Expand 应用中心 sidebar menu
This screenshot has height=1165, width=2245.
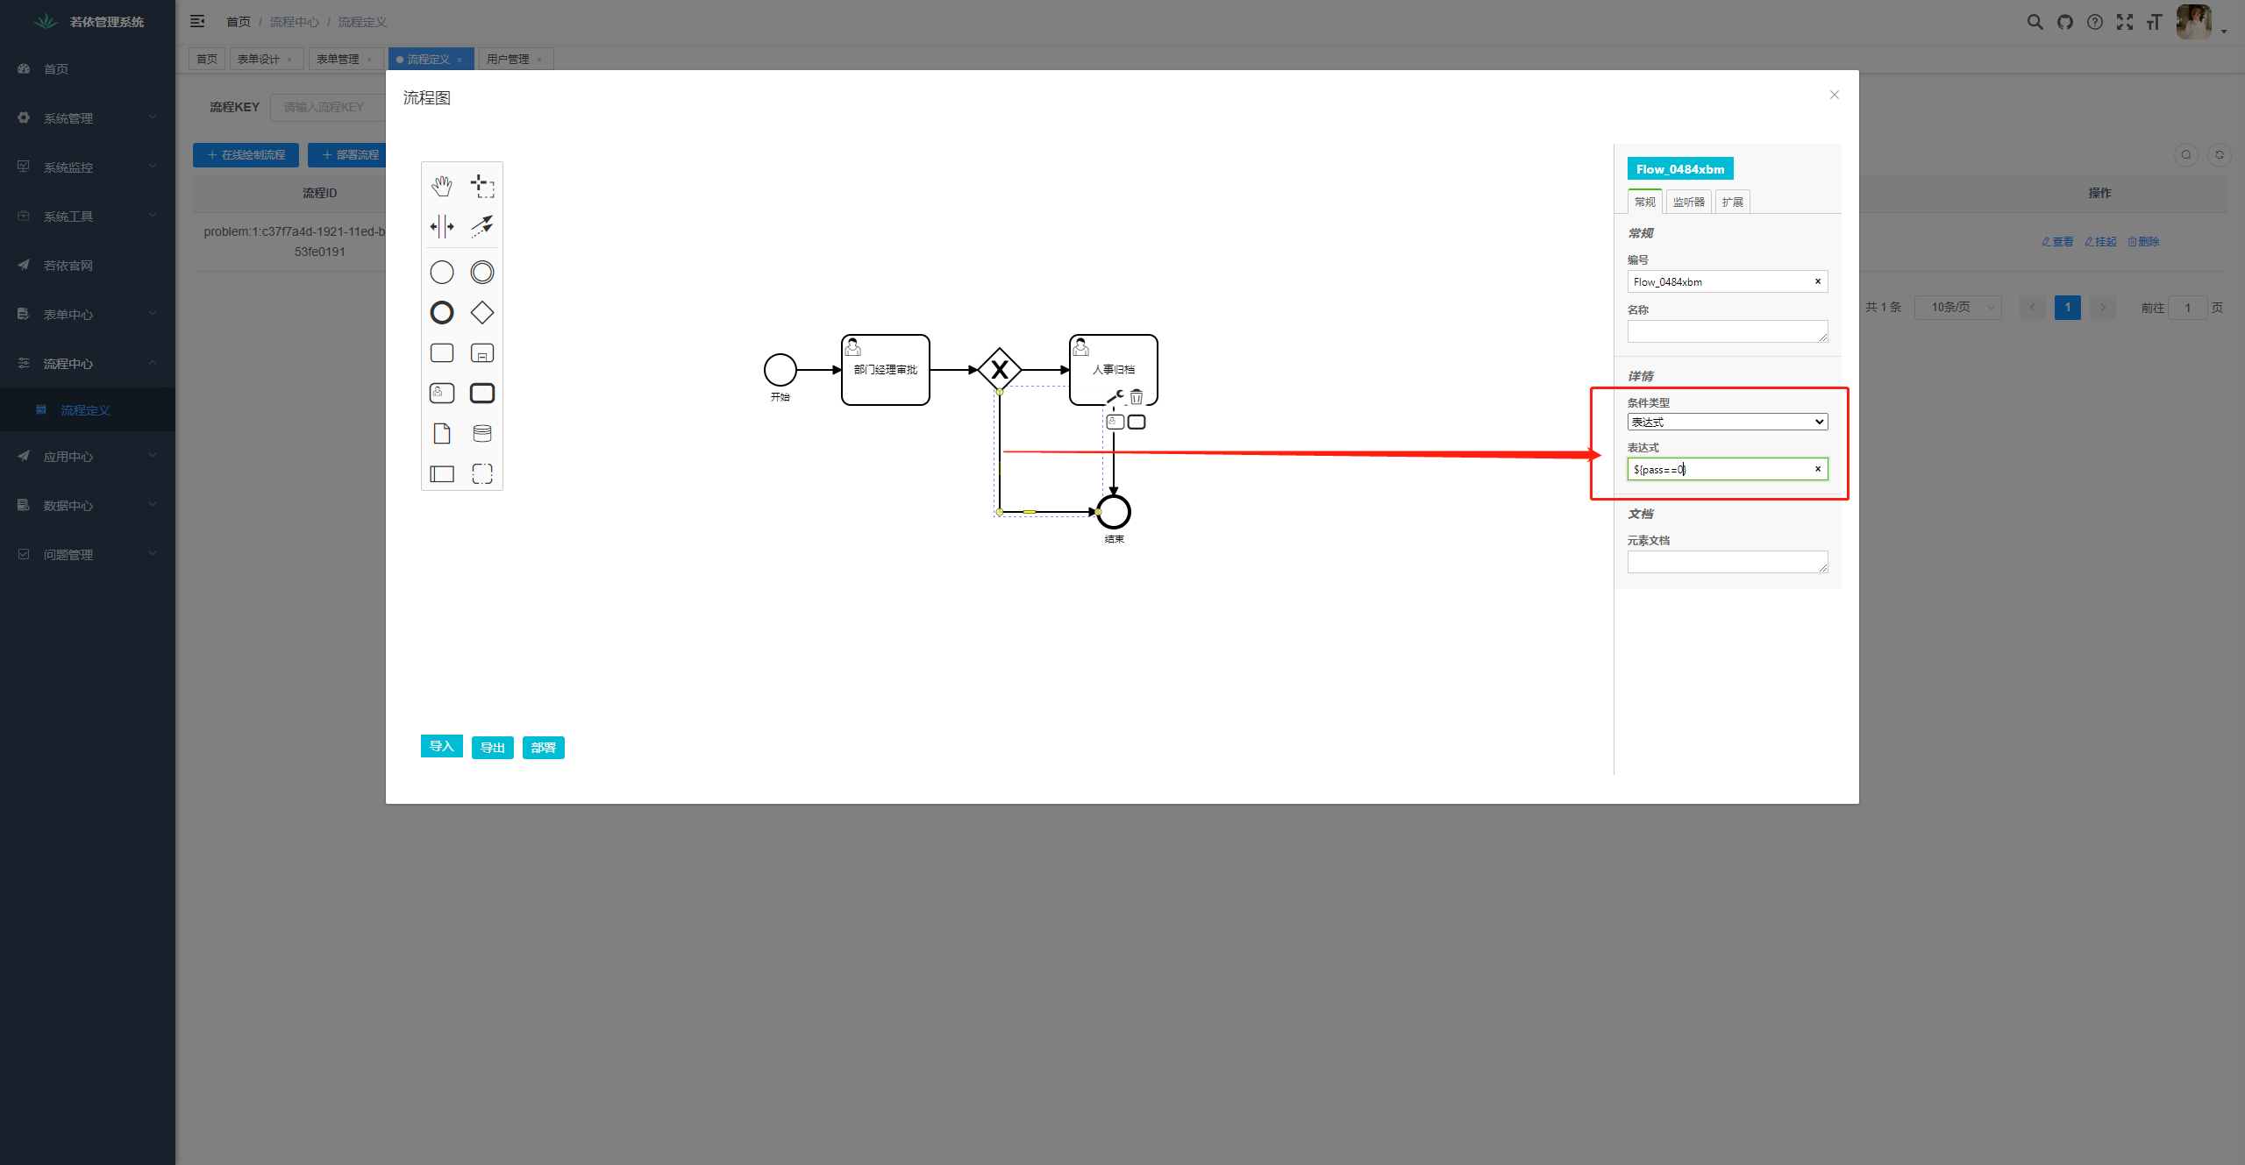pyautogui.click(x=88, y=456)
